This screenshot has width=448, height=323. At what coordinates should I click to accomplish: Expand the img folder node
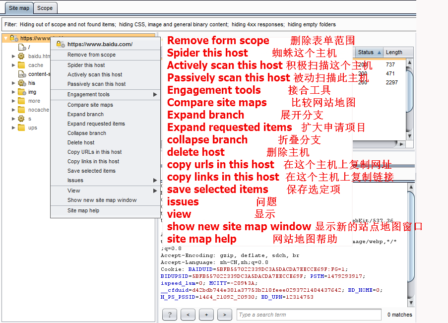pos(13,92)
